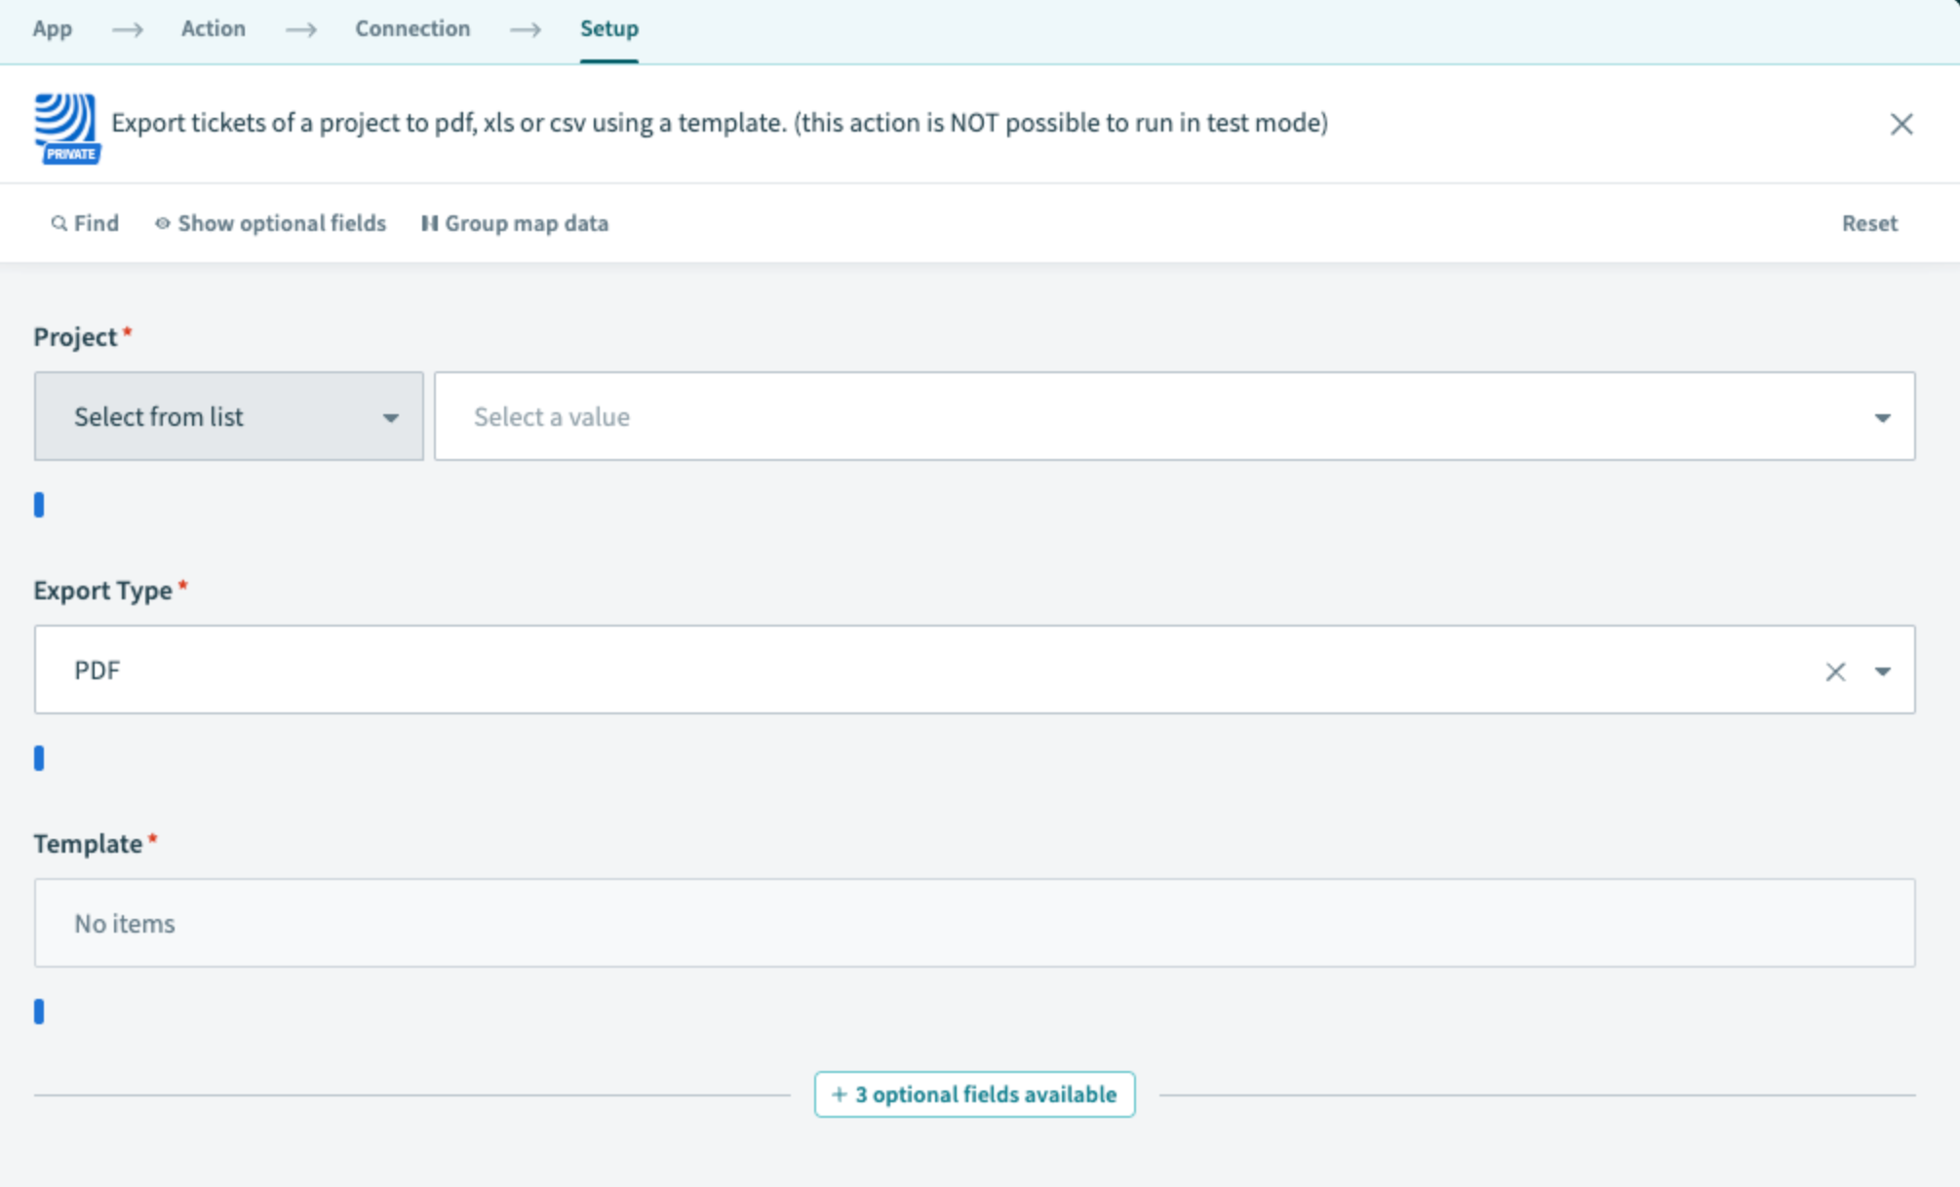Click the Find magnifier icon
Viewport: 1960px width, 1187px height.
click(59, 224)
